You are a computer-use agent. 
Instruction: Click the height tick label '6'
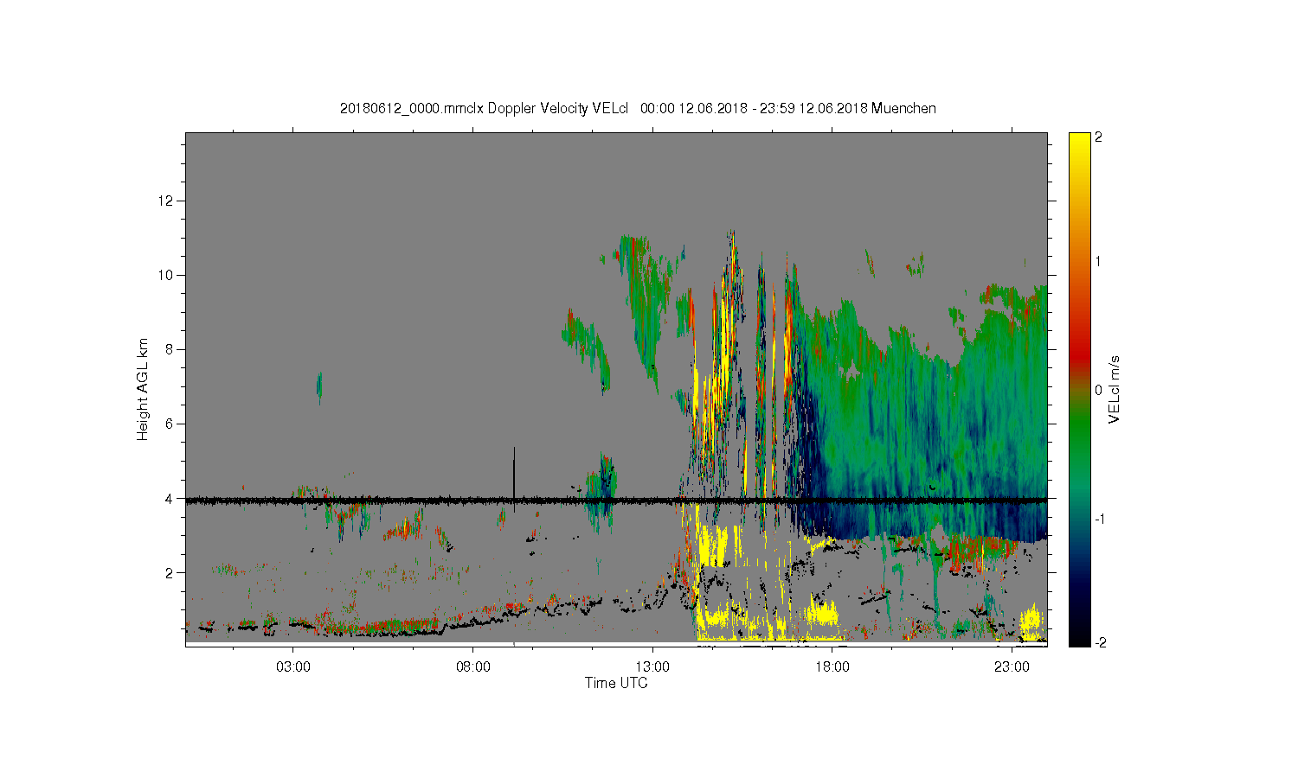(170, 424)
